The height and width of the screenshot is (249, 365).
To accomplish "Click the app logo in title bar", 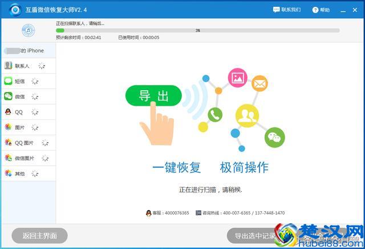I will point(15,10).
